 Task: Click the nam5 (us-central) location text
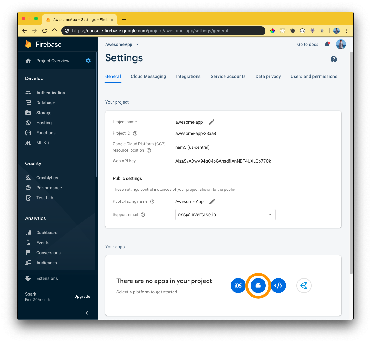coord(192,147)
